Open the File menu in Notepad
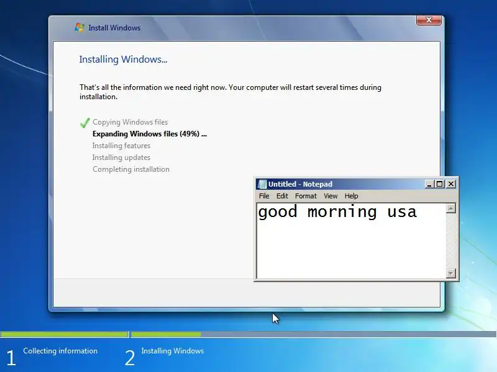Screen dimensions: 497x372 pyautogui.click(x=263, y=196)
